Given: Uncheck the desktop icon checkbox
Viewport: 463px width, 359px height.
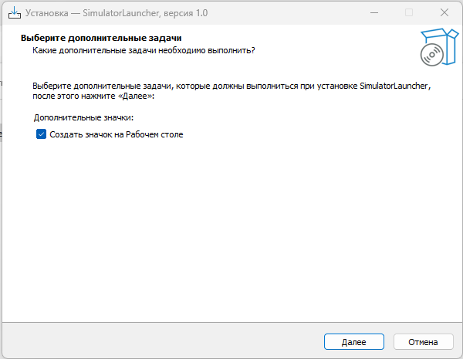Looking at the screenshot, I should pyautogui.click(x=41, y=134).
